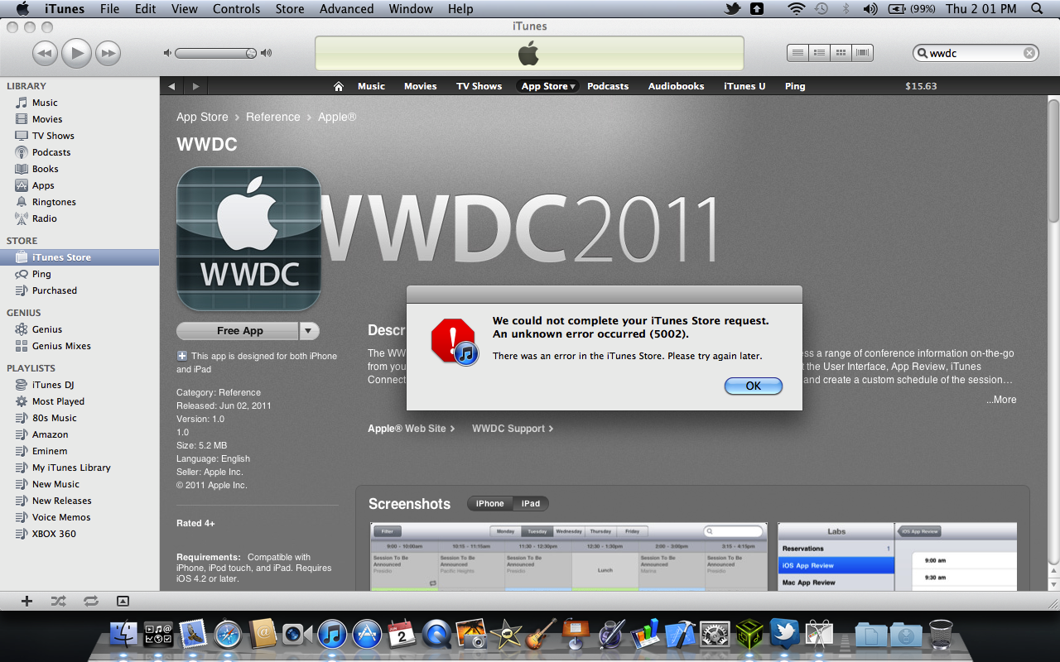Image resolution: width=1060 pixels, height=662 pixels.
Task: Open the Free App dropdown arrow
Action: (308, 331)
